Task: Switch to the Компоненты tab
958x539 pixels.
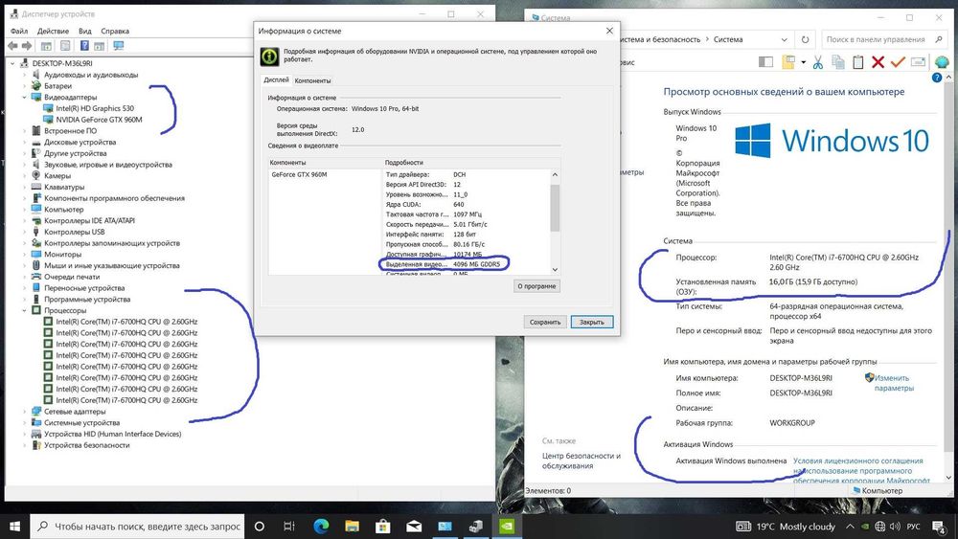Action: click(312, 80)
